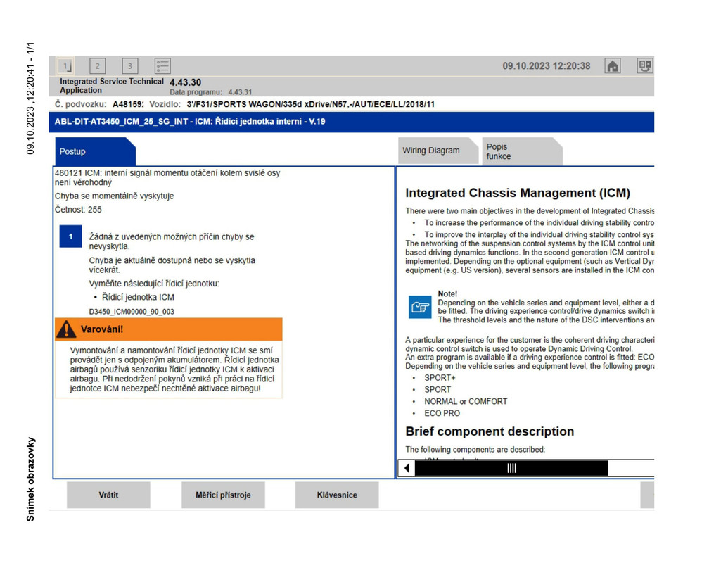
Task: Click vehicle description '3'/F31/SPORTS WAGON/335d'
Action: [310, 104]
